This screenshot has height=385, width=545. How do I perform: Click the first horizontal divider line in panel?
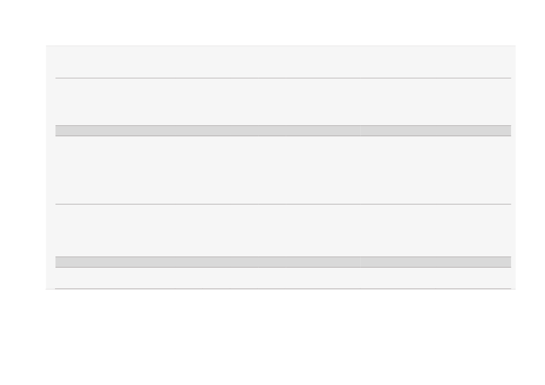tap(283, 78)
